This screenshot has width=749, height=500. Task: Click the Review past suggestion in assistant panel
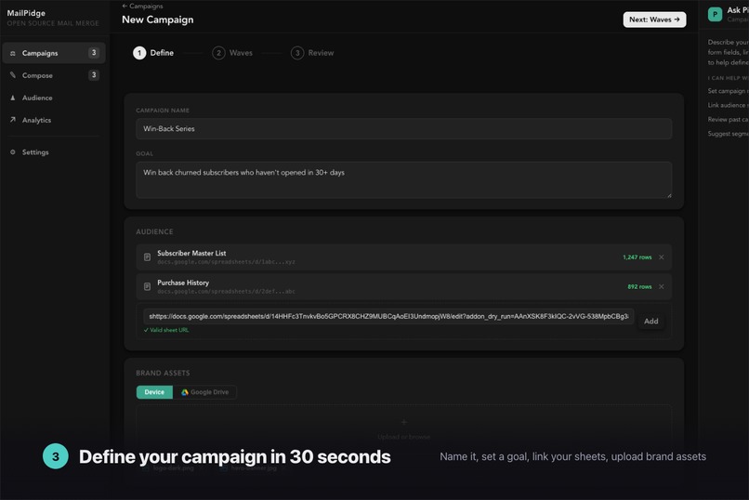point(728,119)
